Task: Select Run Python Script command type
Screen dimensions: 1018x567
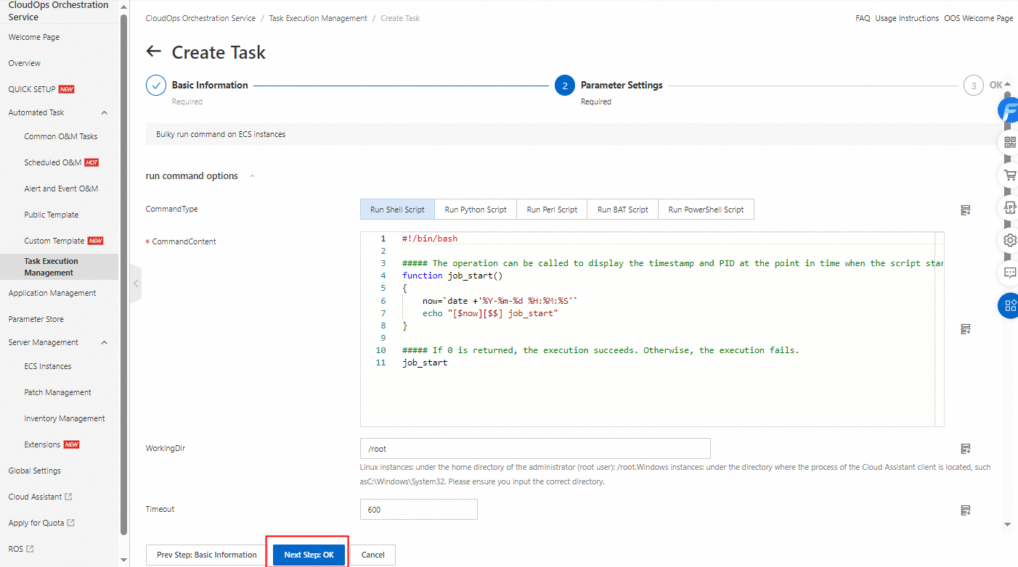Action: pyautogui.click(x=476, y=210)
